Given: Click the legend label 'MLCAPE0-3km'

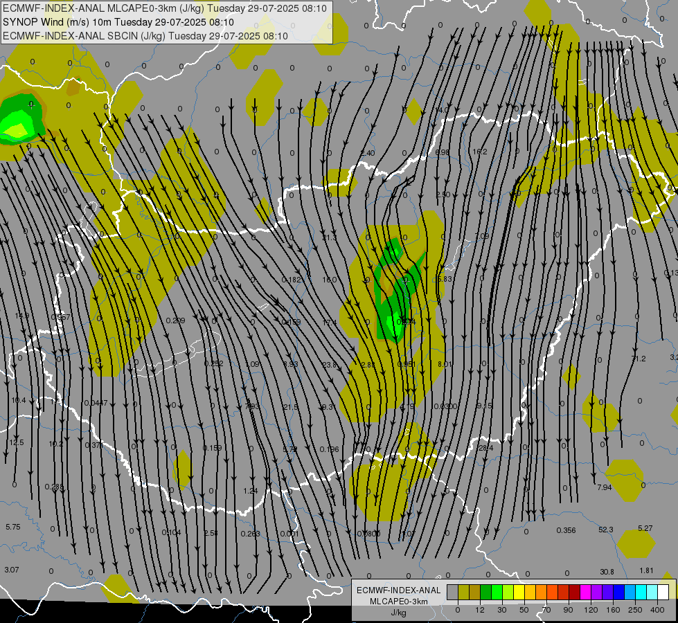Looking at the screenshot, I should click(398, 602).
